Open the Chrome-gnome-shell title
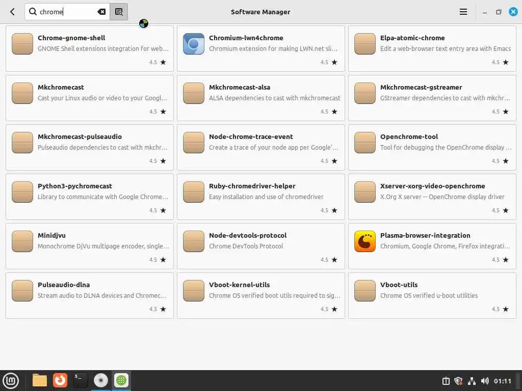Screen dimensions: 522x391 tap(71, 38)
